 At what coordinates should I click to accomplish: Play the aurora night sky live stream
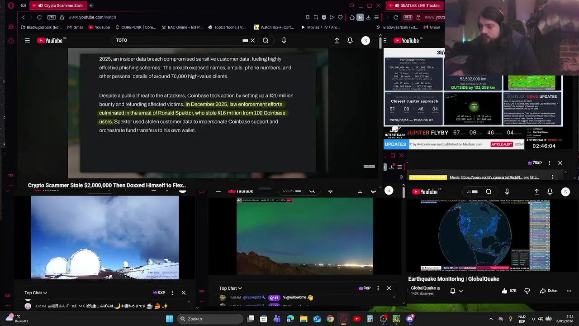(305, 236)
